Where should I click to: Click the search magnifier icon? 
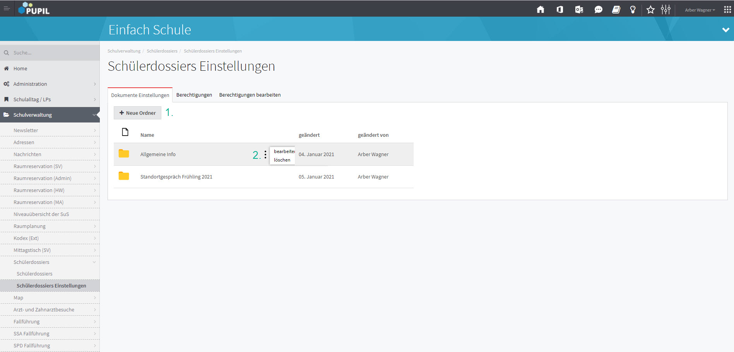(x=7, y=53)
